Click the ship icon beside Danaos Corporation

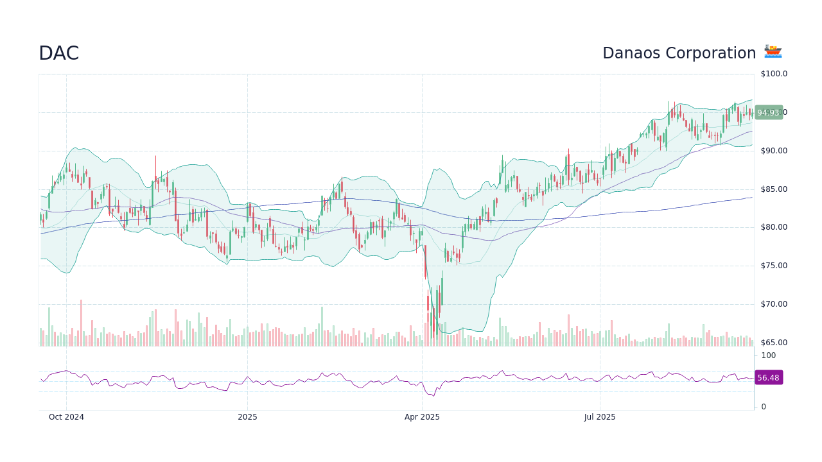[x=773, y=51]
